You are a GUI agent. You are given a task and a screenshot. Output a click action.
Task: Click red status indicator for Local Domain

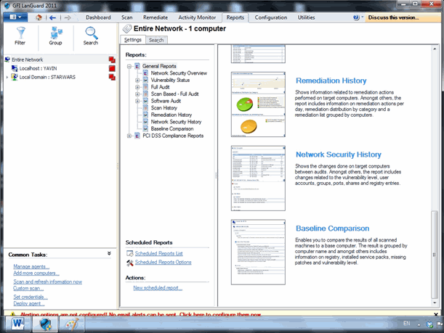point(112,77)
